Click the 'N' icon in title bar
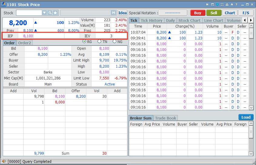This screenshot has height=165, width=256. pyautogui.click(x=207, y=5)
